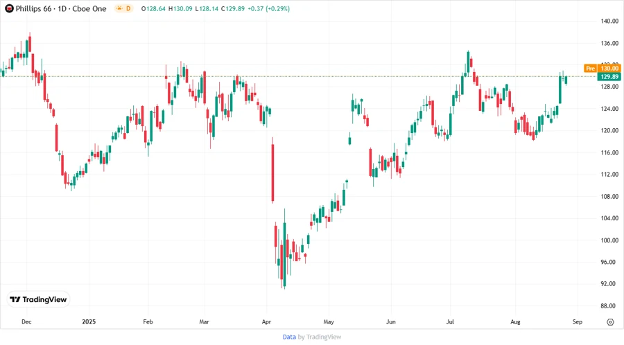Click the Jul label on time axis
The width and height of the screenshot is (624, 345).
[x=451, y=321]
